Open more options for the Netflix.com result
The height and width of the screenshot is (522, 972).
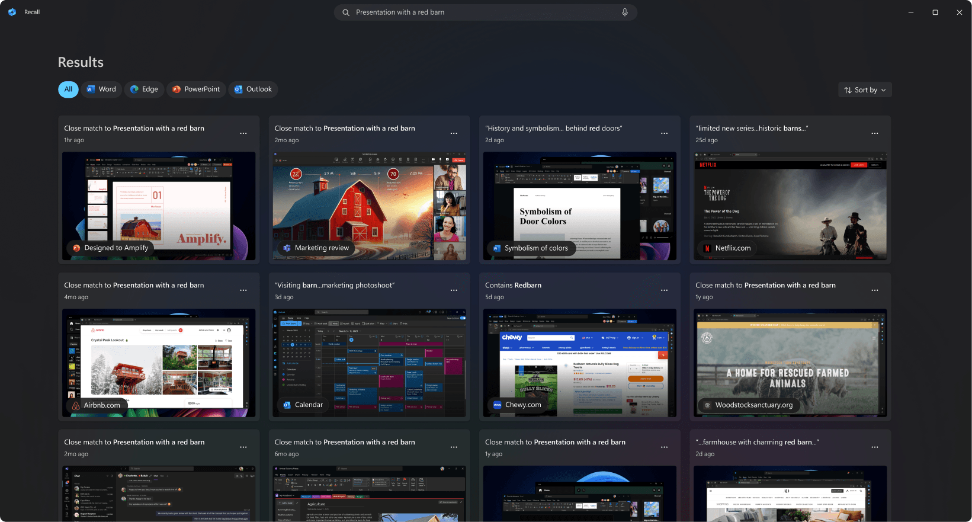(875, 133)
